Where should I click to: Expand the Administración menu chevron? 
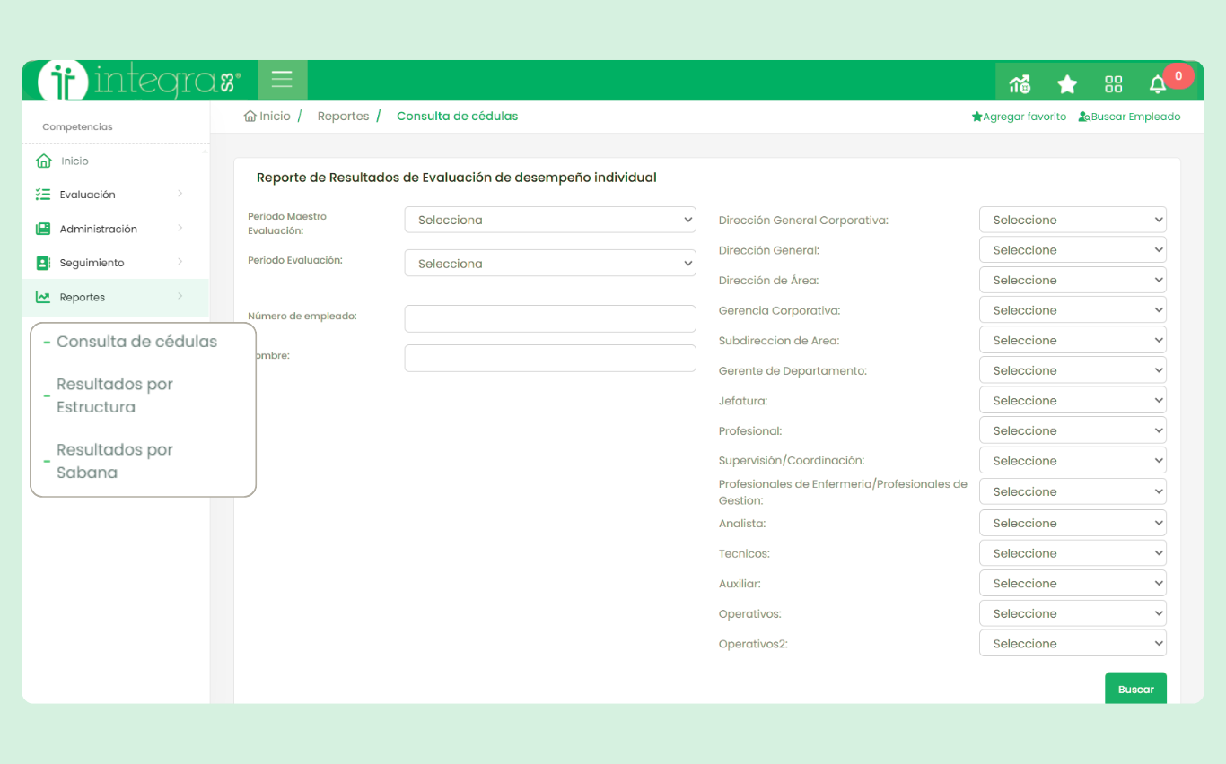click(x=180, y=228)
